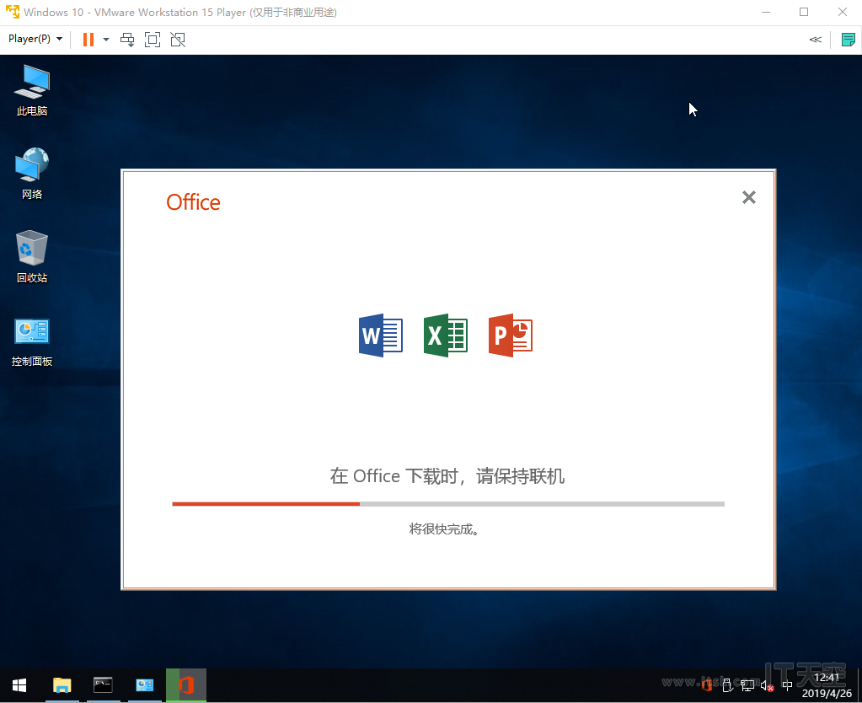Click the Office download progress bar
Image resolution: width=862 pixels, height=703 pixels.
(x=448, y=504)
